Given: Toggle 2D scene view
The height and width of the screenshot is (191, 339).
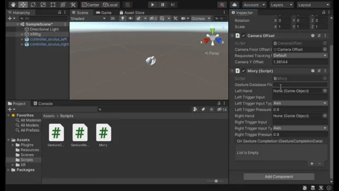Looking at the screenshot, I should (x=112, y=19).
